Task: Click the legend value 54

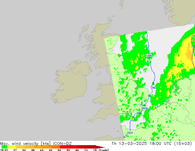Action: point(59,150)
